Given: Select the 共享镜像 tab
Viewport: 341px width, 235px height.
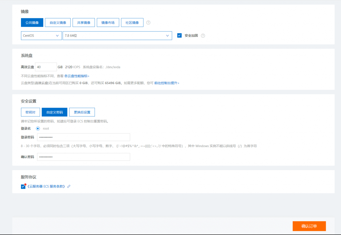Looking at the screenshot, I should click(x=84, y=23).
